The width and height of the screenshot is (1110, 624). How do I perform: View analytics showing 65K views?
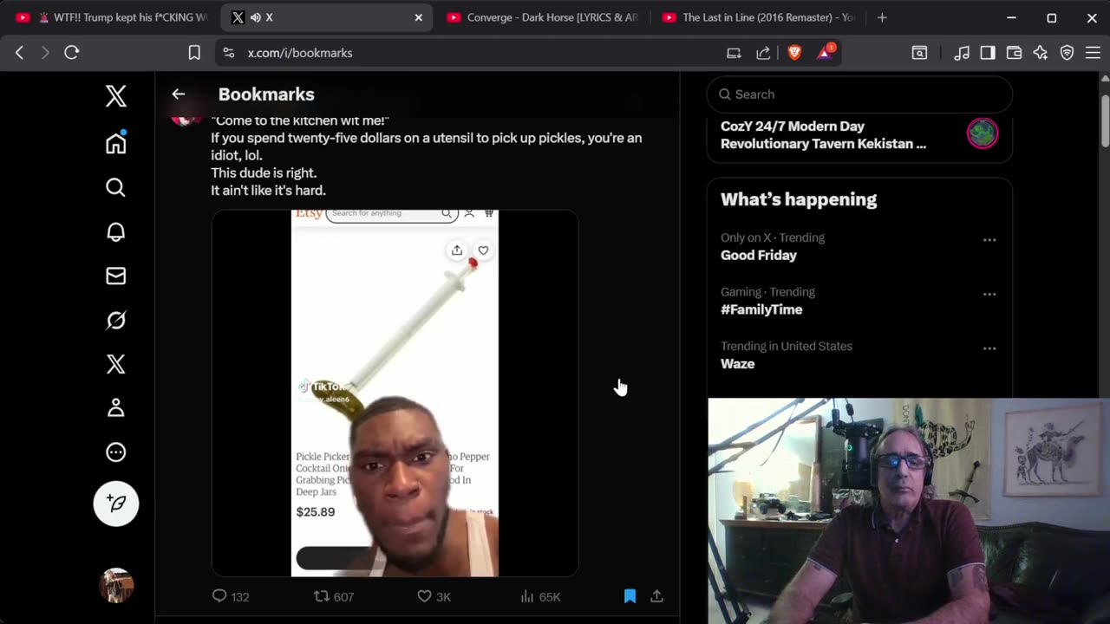[x=539, y=596]
